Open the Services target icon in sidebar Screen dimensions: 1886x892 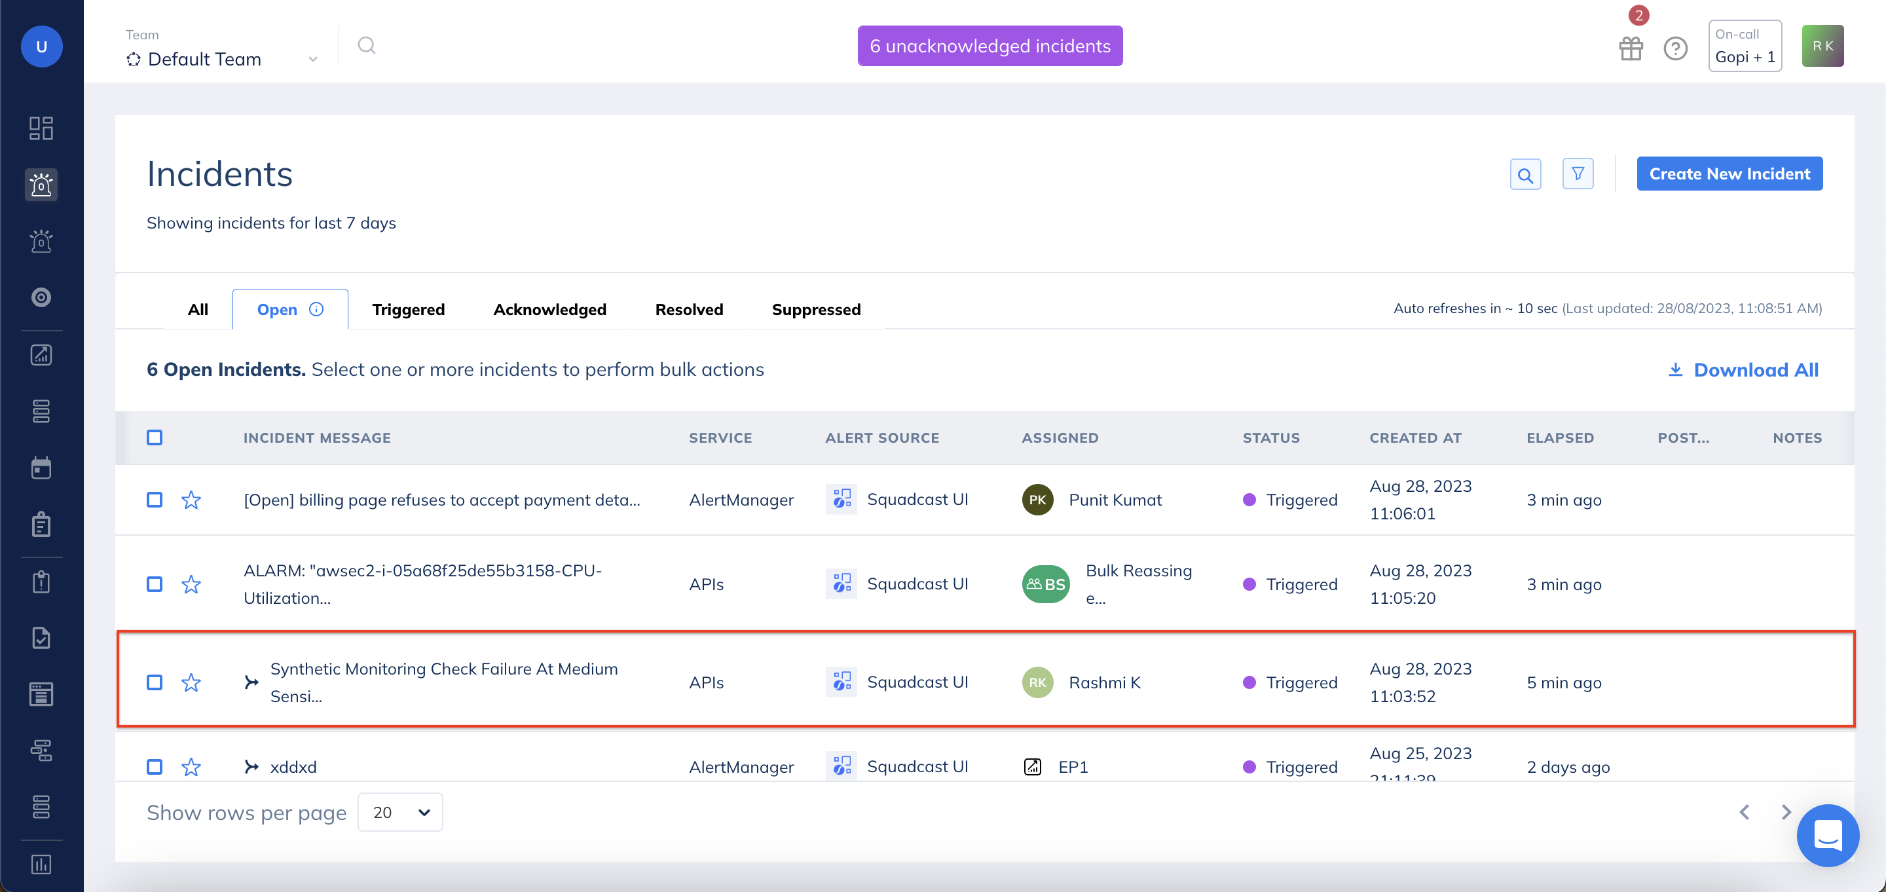point(41,297)
